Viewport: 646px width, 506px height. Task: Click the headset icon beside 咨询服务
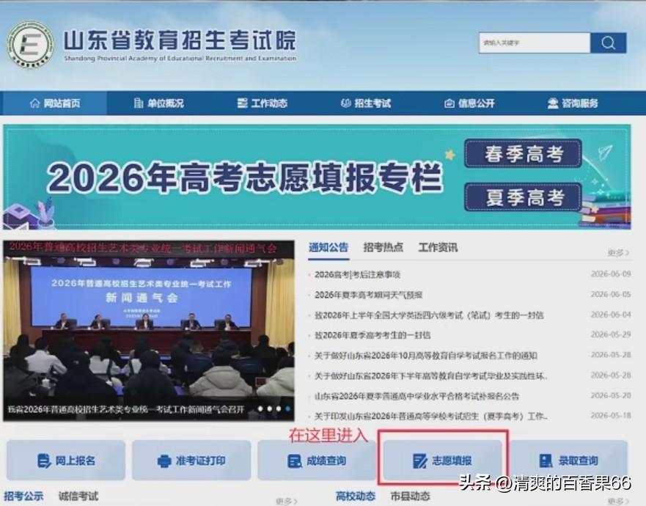pos(553,103)
